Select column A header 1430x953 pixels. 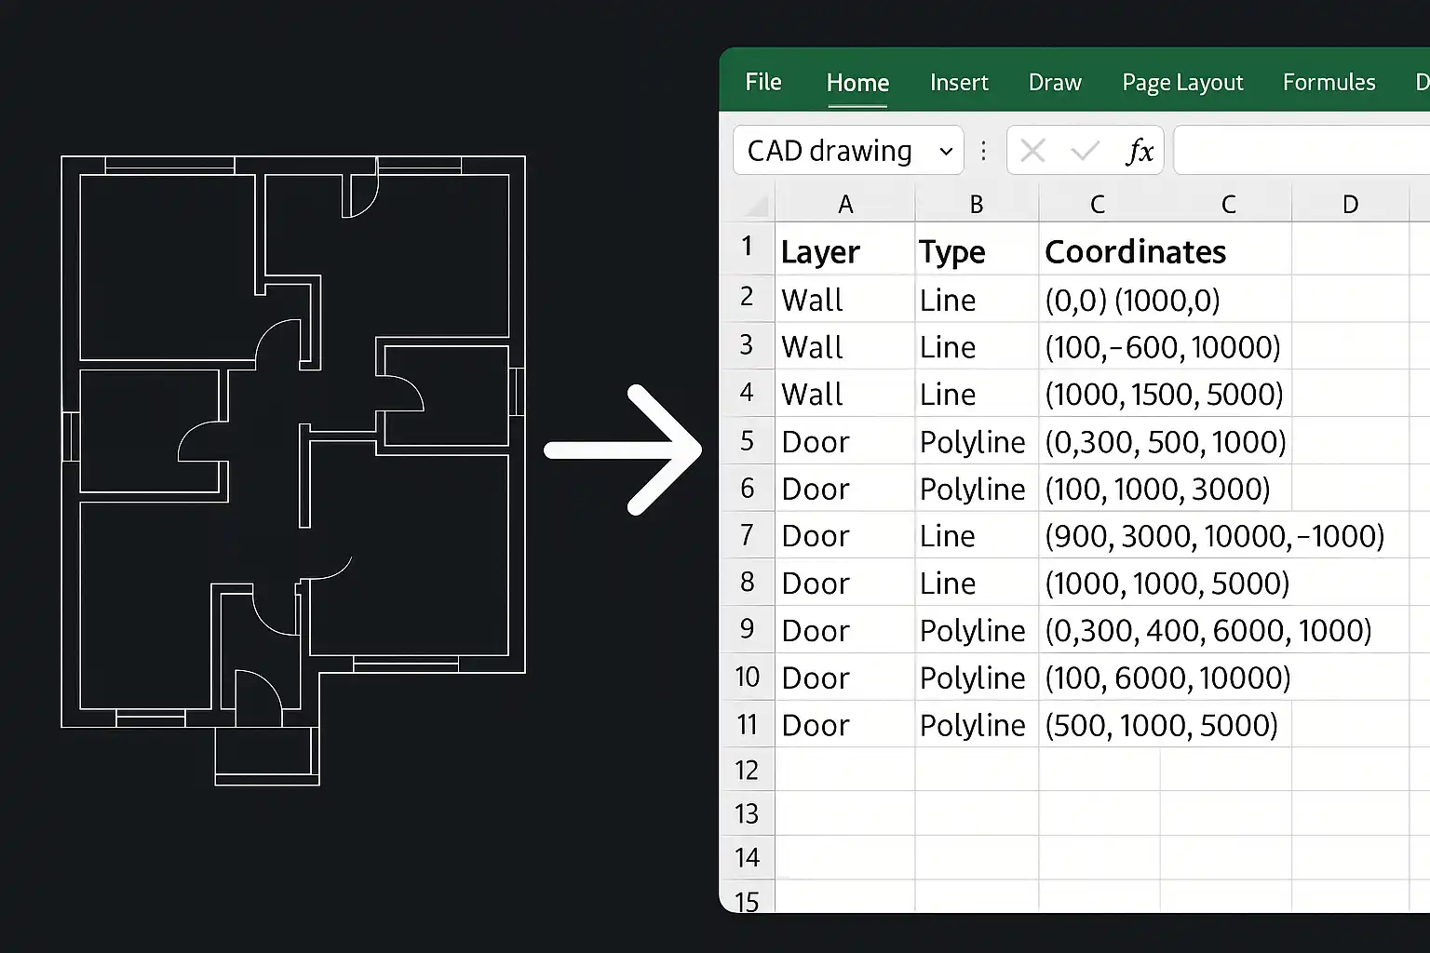coord(845,205)
